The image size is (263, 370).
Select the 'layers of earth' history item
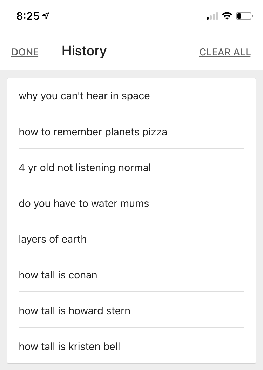point(53,239)
